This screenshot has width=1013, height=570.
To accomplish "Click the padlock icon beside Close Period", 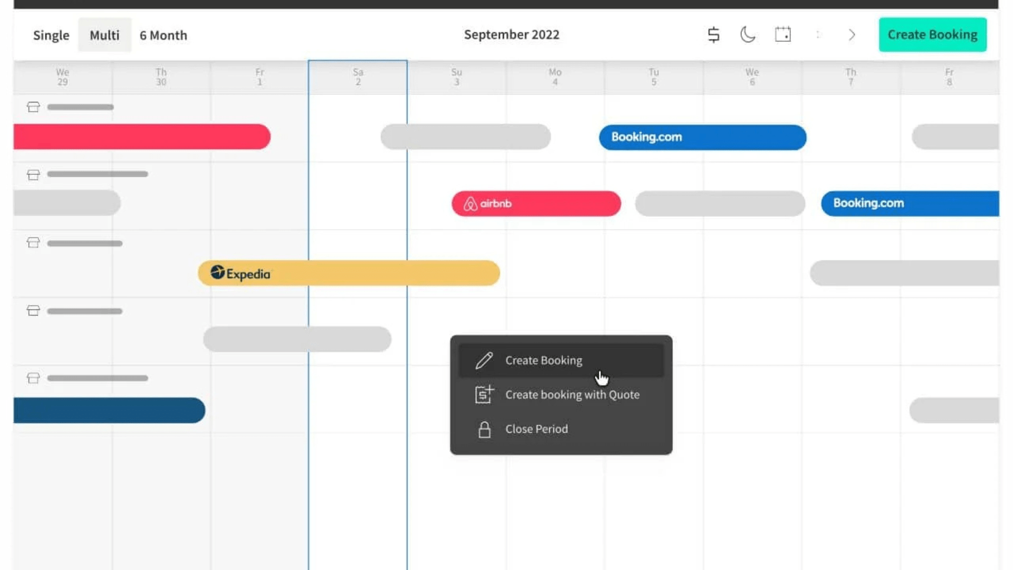I will point(484,430).
